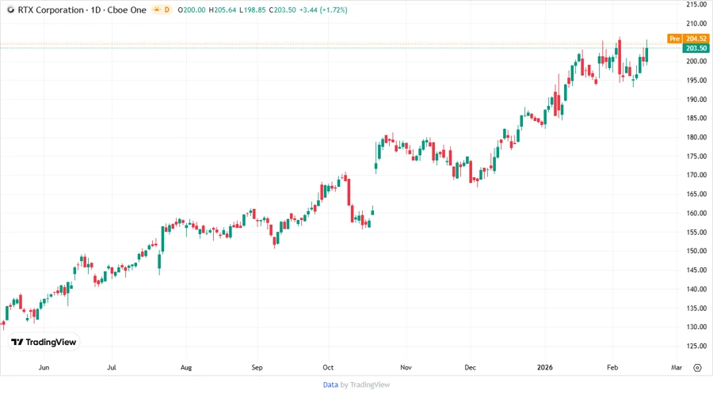
Task: Click the change value +3.44 (+1.72%)
Action: (323, 10)
